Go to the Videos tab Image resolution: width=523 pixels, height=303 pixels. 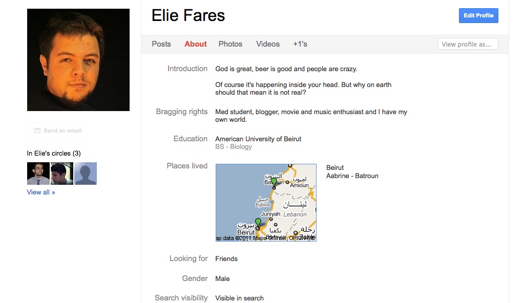point(268,44)
